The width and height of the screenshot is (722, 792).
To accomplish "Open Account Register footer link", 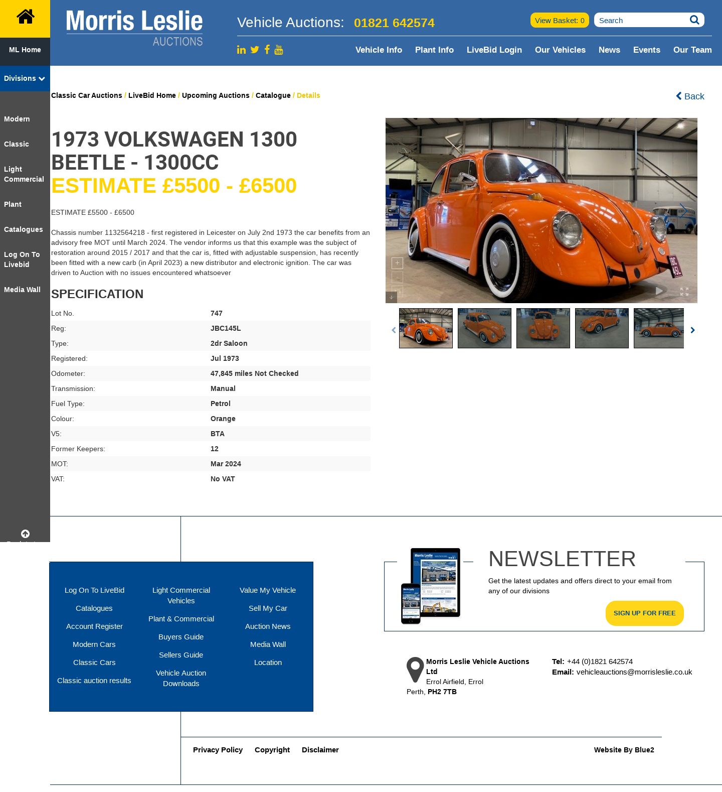I will tap(94, 626).
